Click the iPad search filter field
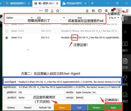 (91, 18)
